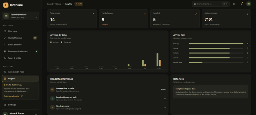The height and width of the screenshot is (115, 256).
Task: Click the Mayank Kumar avatar in sidebar
Action: coord(5,114)
